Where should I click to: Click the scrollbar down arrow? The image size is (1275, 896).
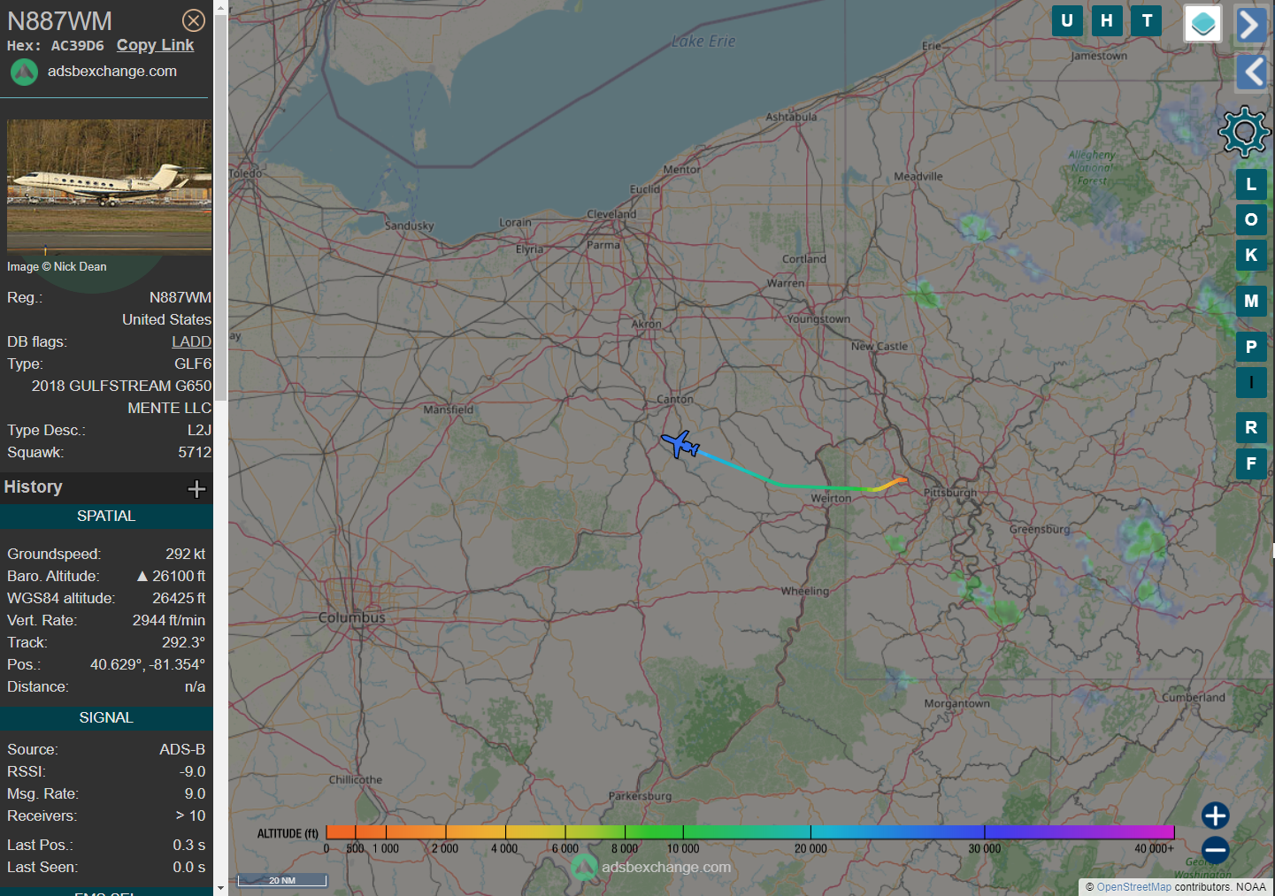220,888
